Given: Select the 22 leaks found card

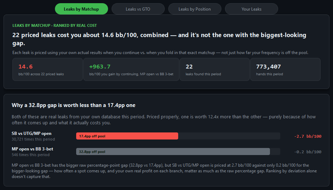Looking at the screenshot, I should 214,70.
